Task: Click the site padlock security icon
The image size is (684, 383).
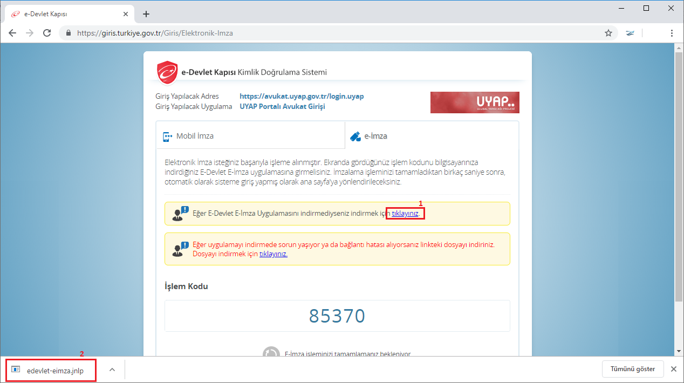Action: tap(68, 33)
